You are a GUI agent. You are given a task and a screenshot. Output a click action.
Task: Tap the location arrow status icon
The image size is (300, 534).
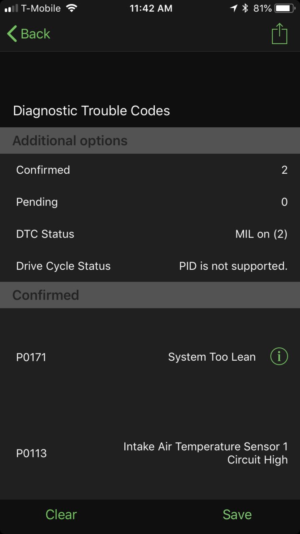pyautogui.click(x=234, y=8)
